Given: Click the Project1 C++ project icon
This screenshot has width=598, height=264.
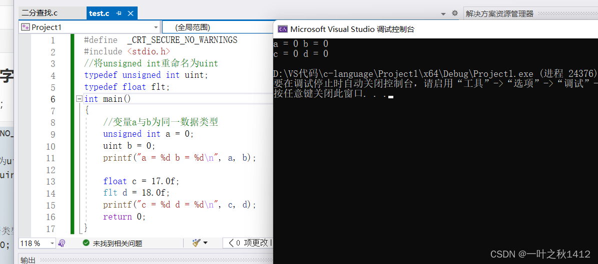Looking at the screenshot, I should click(26, 27).
